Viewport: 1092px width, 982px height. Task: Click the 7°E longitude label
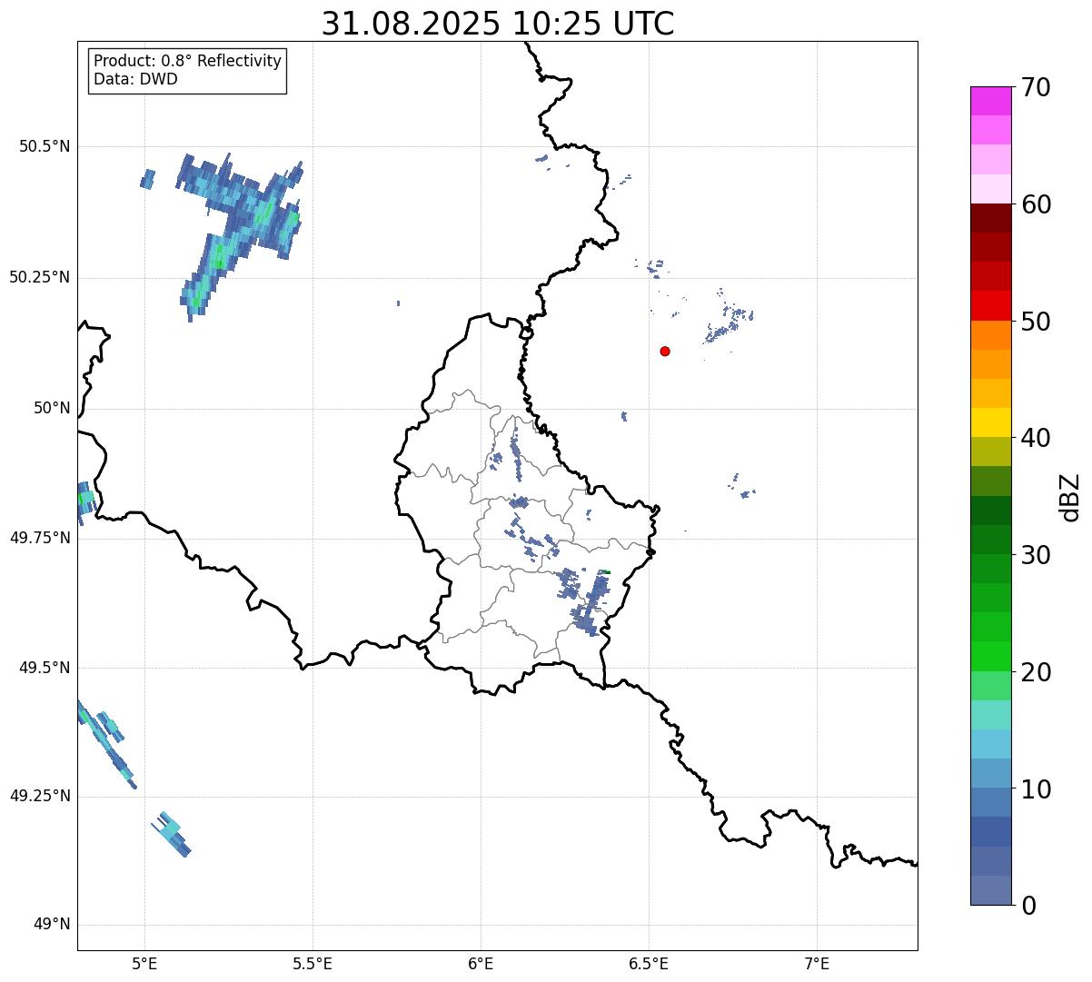[817, 963]
